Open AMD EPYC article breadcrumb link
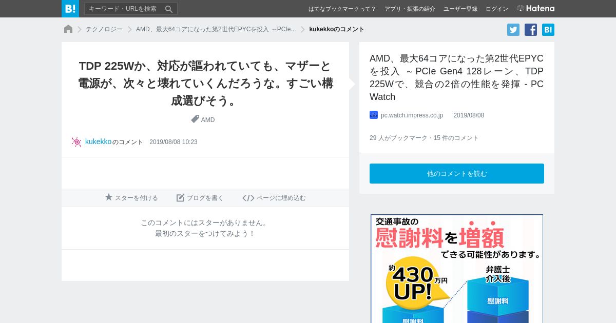The height and width of the screenshot is (323, 616). pyautogui.click(x=216, y=29)
